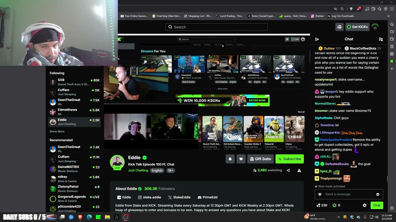Open DeineMATRIX in the Recommended list
Image resolution: width=396 pixels, height=222 pixels.
(x=75, y=169)
